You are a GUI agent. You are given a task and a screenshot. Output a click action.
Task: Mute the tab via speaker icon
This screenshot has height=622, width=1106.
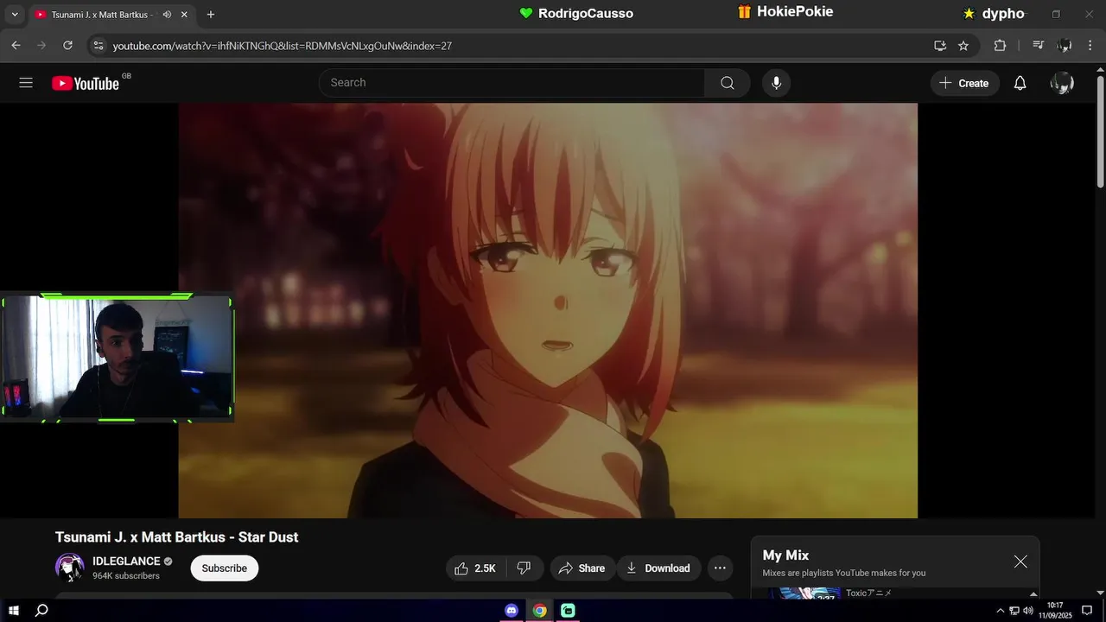(x=167, y=15)
